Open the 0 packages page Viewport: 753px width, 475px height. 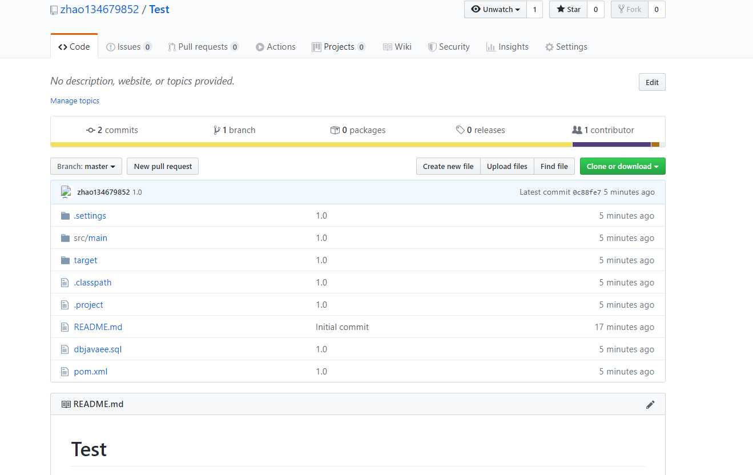point(358,130)
